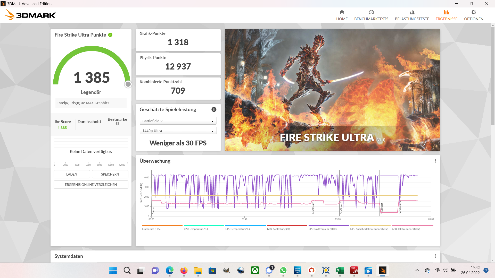The height and width of the screenshot is (278, 495).
Task: Click the Legendär rating label
Action: (x=91, y=92)
